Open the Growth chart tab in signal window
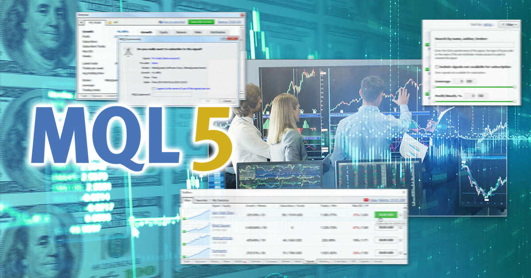Screen dimensions: 531x278 click(146, 32)
